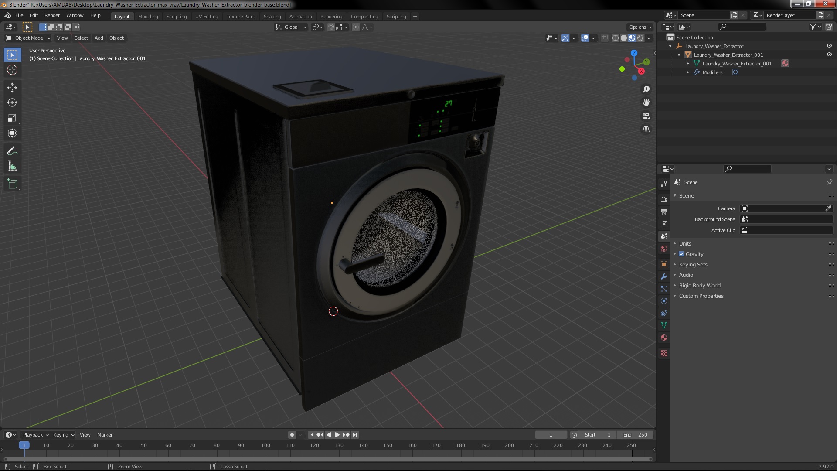837x471 pixels.
Task: Jump to the timeline end frame
Action: [x=355, y=435]
